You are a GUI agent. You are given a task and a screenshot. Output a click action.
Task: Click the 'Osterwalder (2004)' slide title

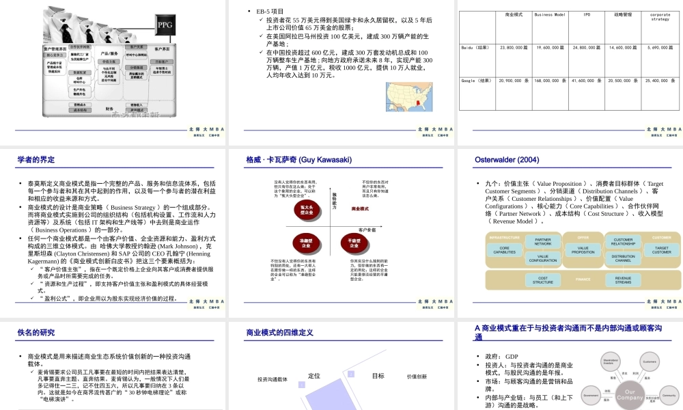coord(507,160)
